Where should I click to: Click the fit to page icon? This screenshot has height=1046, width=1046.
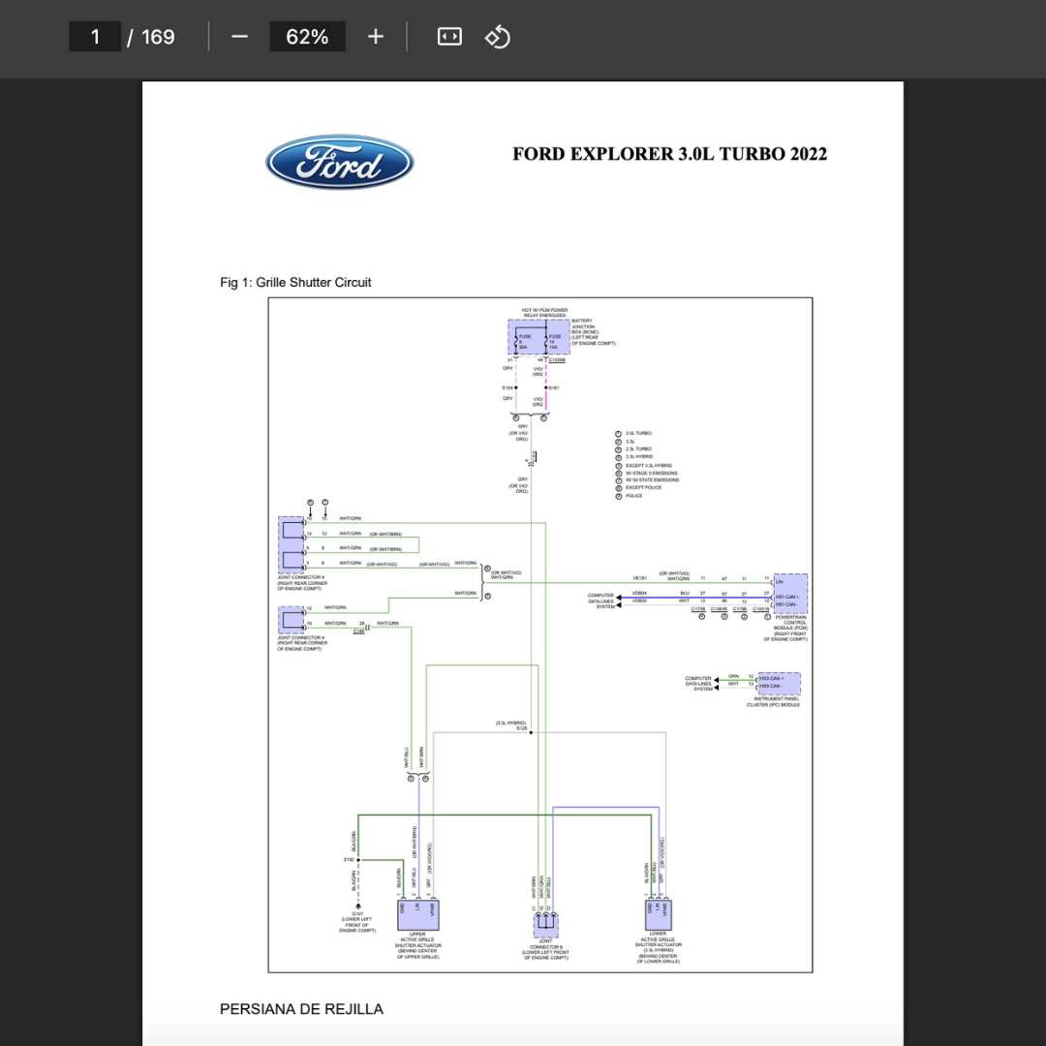pos(449,37)
